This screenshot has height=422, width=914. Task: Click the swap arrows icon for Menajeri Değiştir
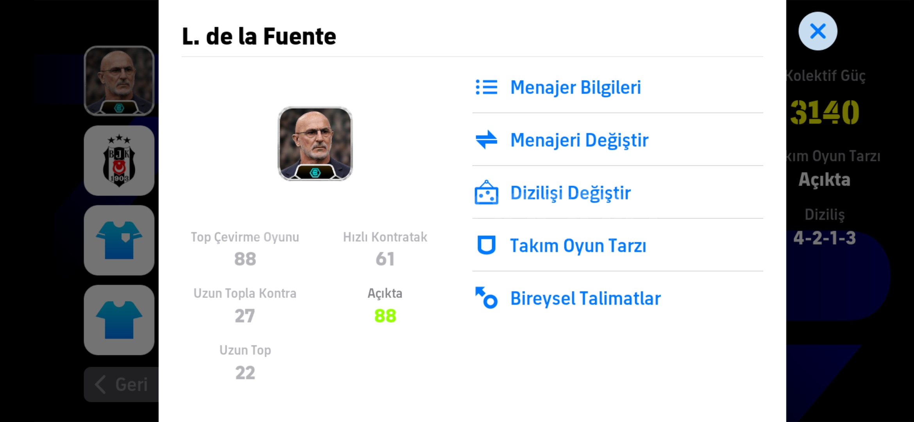pyautogui.click(x=486, y=140)
